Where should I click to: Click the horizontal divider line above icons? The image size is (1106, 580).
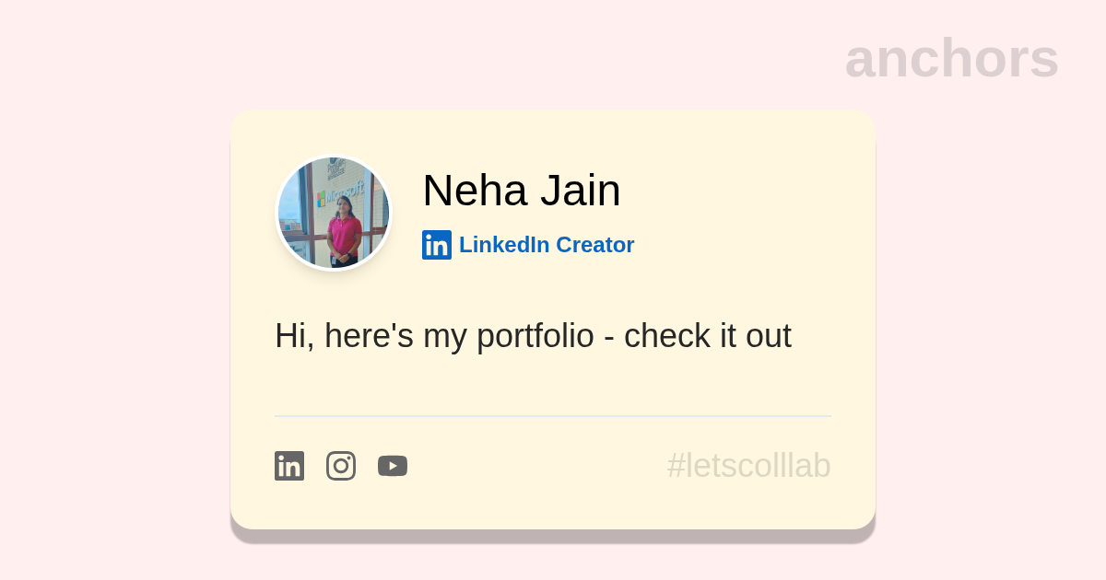click(553, 416)
